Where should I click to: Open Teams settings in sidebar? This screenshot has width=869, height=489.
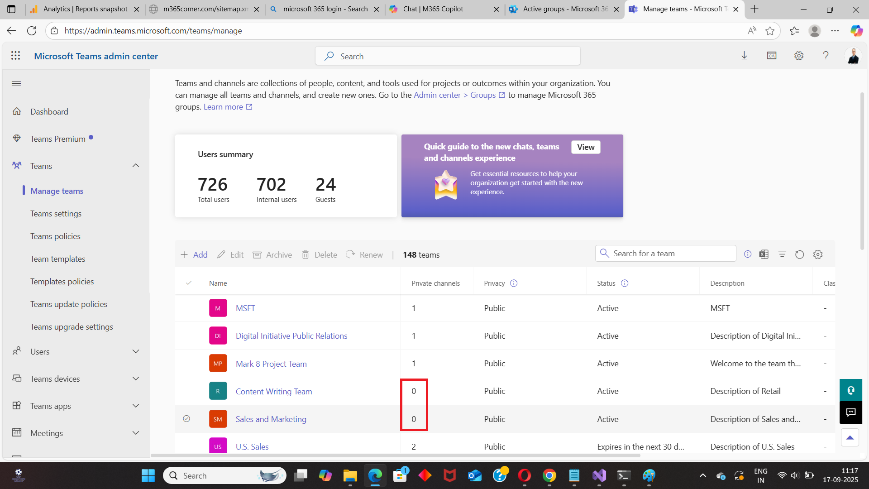[56, 213]
